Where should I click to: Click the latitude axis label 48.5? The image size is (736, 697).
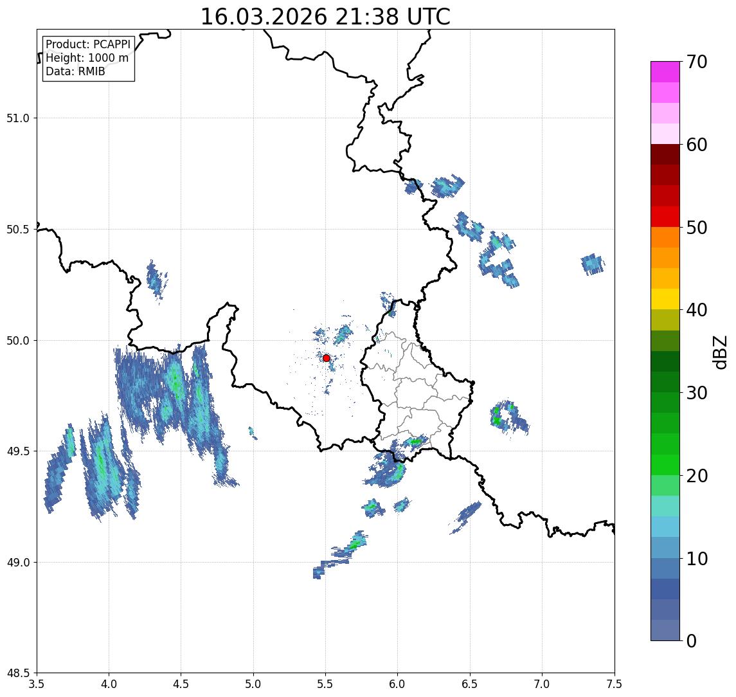(x=18, y=673)
